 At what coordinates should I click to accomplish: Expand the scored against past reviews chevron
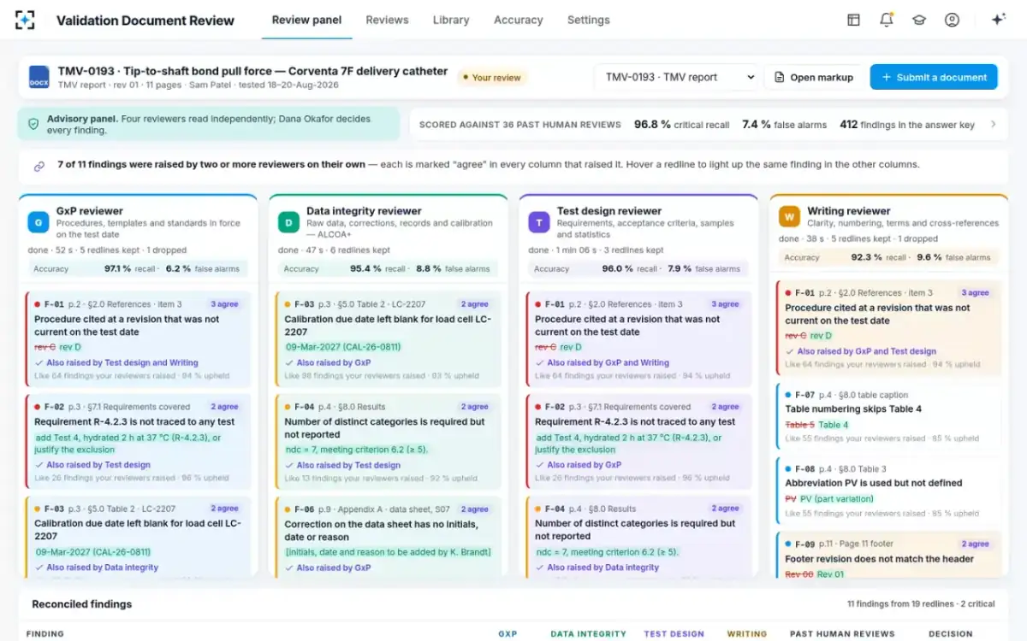click(x=993, y=124)
